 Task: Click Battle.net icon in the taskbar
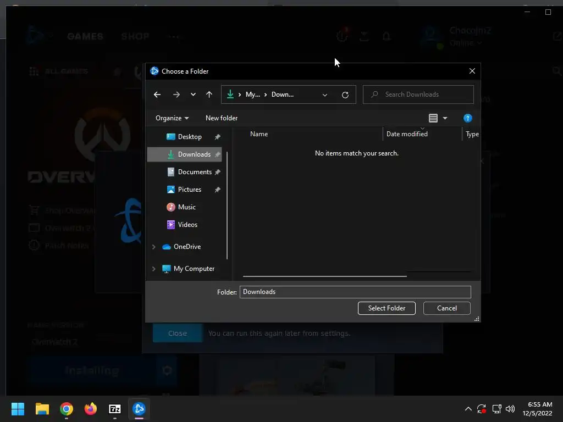pyautogui.click(x=139, y=409)
